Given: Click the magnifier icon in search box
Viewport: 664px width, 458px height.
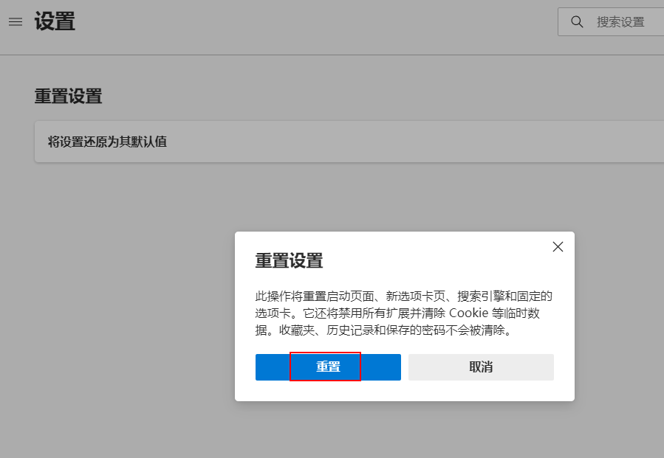Looking at the screenshot, I should point(577,22).
